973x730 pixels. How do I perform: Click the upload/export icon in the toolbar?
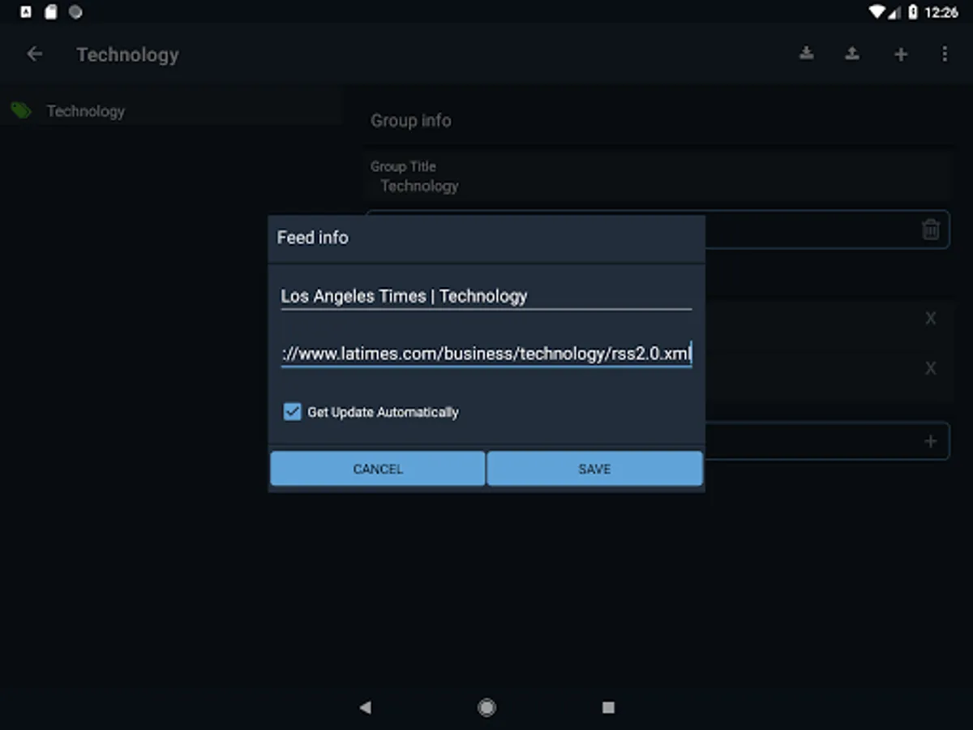click(x=852, y=54)
